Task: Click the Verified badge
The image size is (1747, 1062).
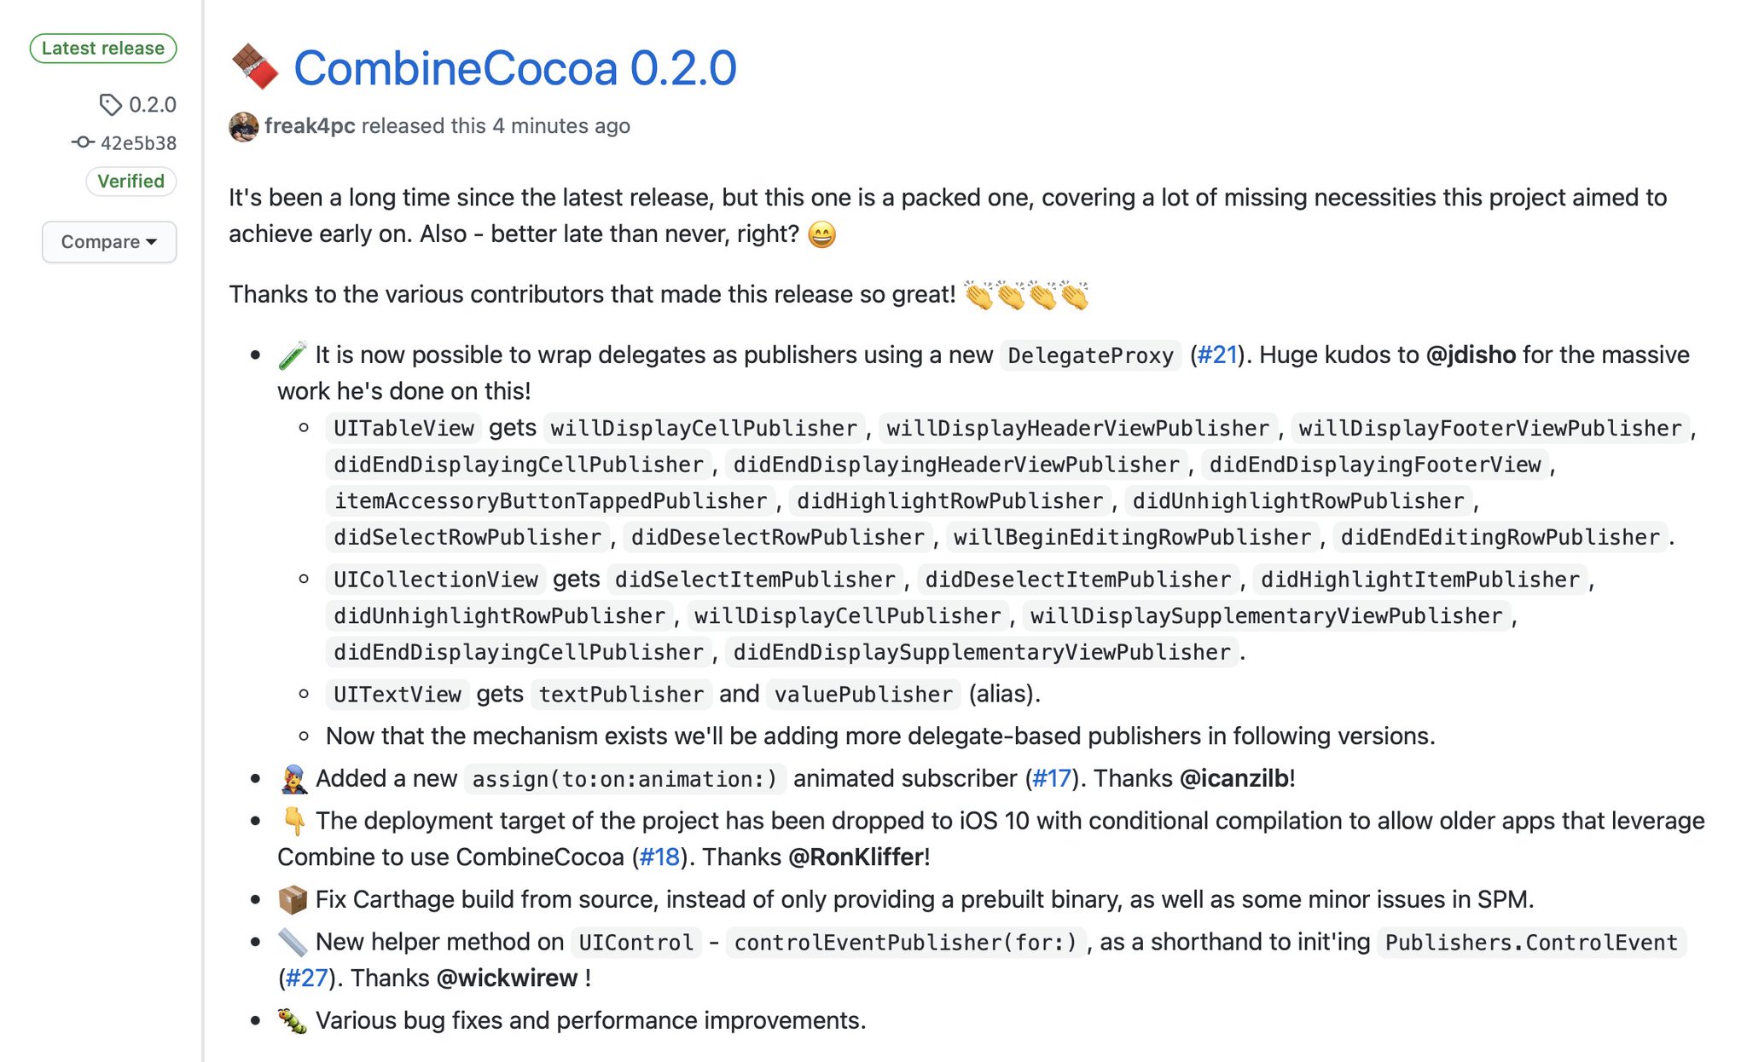Action: pos(131,182)
